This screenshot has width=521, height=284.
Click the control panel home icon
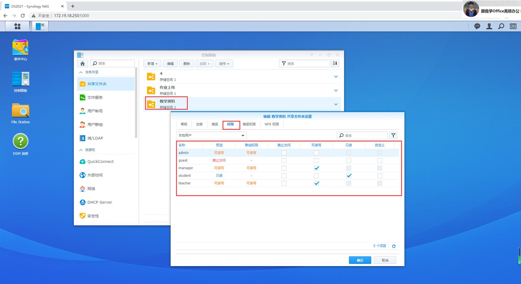(x=82, y=63)
